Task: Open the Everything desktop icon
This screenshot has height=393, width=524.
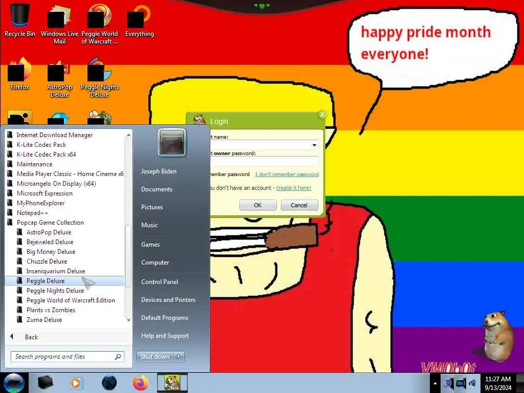Action: click(x=139, y=20)
